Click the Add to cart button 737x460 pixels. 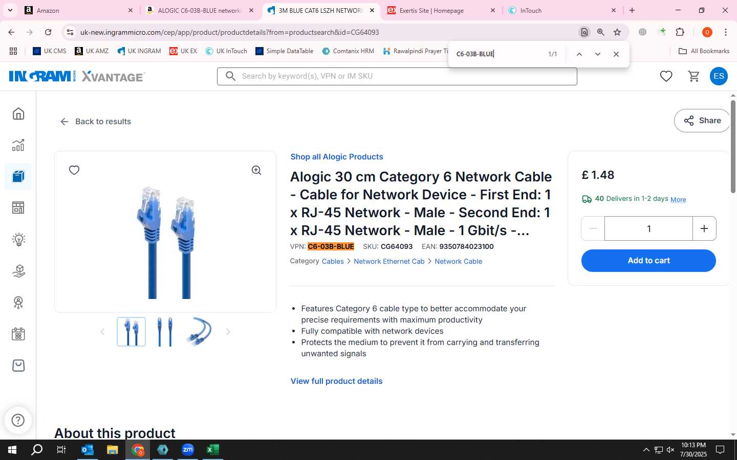pyautogui.click(x=648, y=261)
